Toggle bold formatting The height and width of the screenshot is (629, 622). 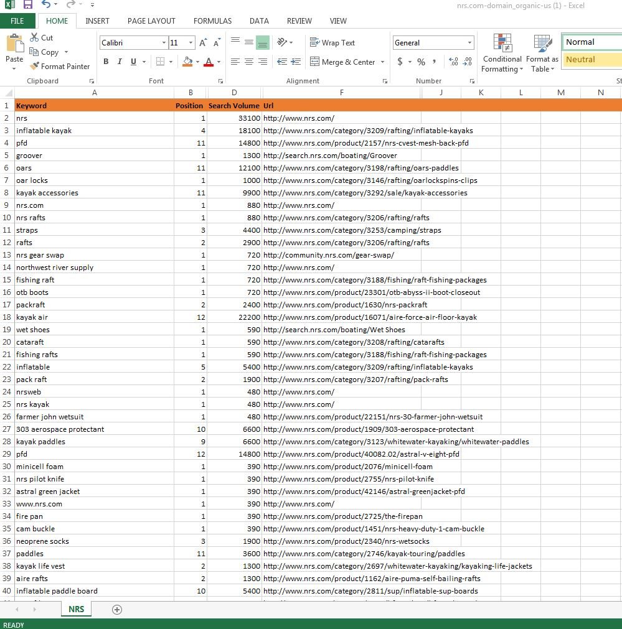click(x=106, y=62)
